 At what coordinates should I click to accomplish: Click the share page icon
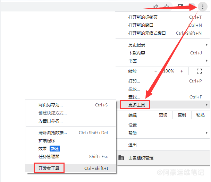pyautogui.click(x=156, y=7)
